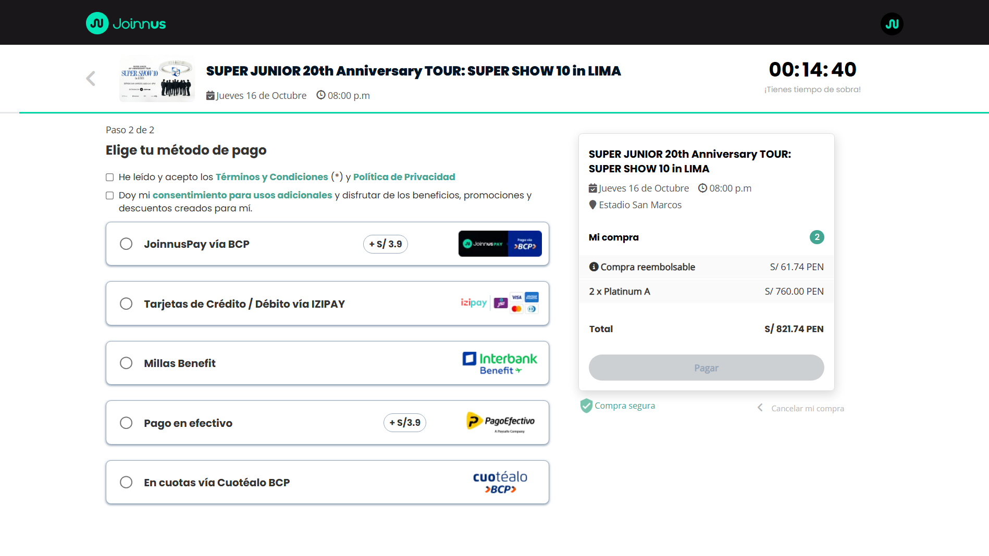989x556 pixels.
Task: Open the Política de Privacidad link
Action: 404,177
